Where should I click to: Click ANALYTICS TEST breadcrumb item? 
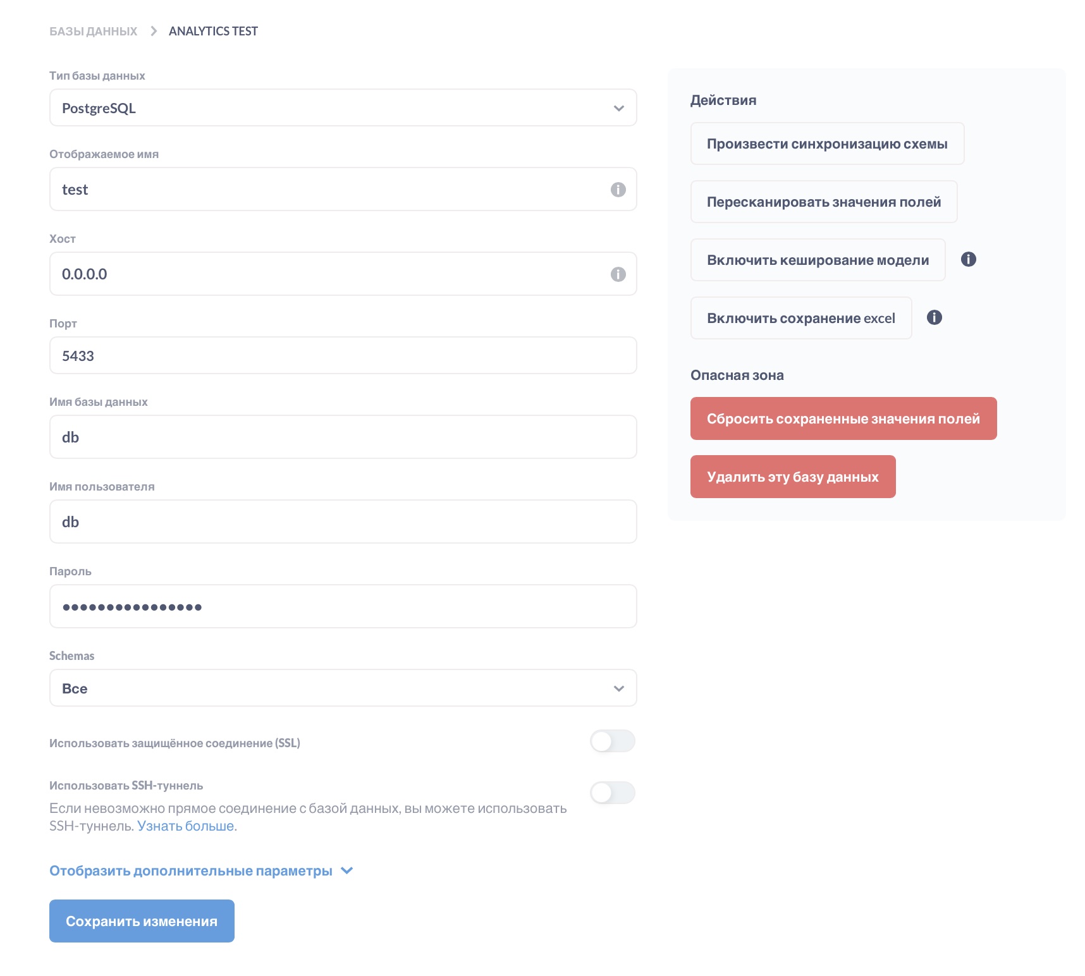coord(213,31)
